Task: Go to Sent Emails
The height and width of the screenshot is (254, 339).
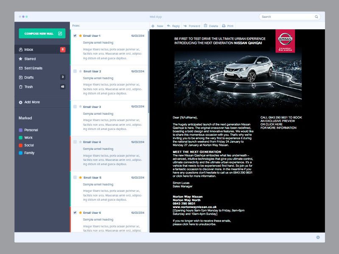Action: [x=42, y=68]
